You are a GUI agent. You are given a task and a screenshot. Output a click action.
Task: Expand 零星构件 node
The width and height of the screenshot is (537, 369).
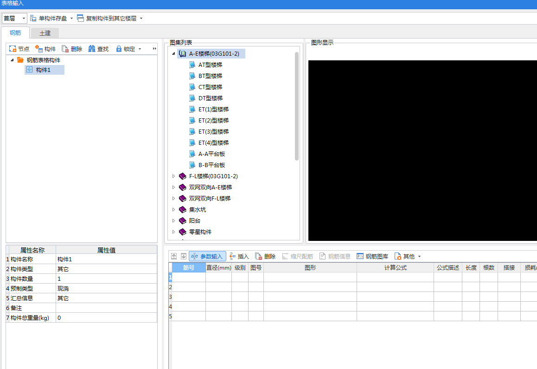[173, 232]
